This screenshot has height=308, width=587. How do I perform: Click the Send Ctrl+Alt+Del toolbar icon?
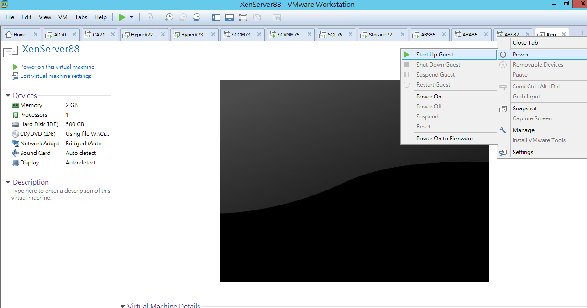click(x=149, y=17)
